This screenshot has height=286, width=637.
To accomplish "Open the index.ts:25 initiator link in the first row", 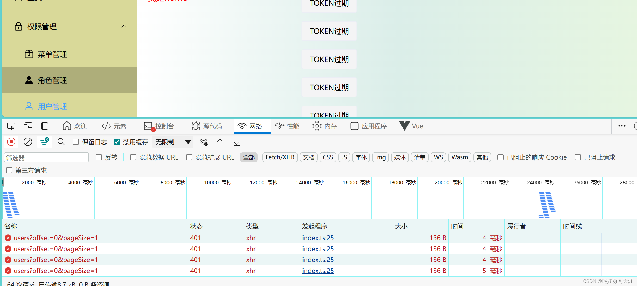I will coord(318,238).
